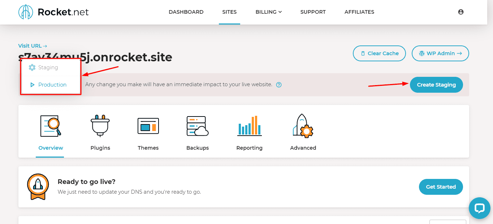Click the Rocket.net logo

coord(53,12)
